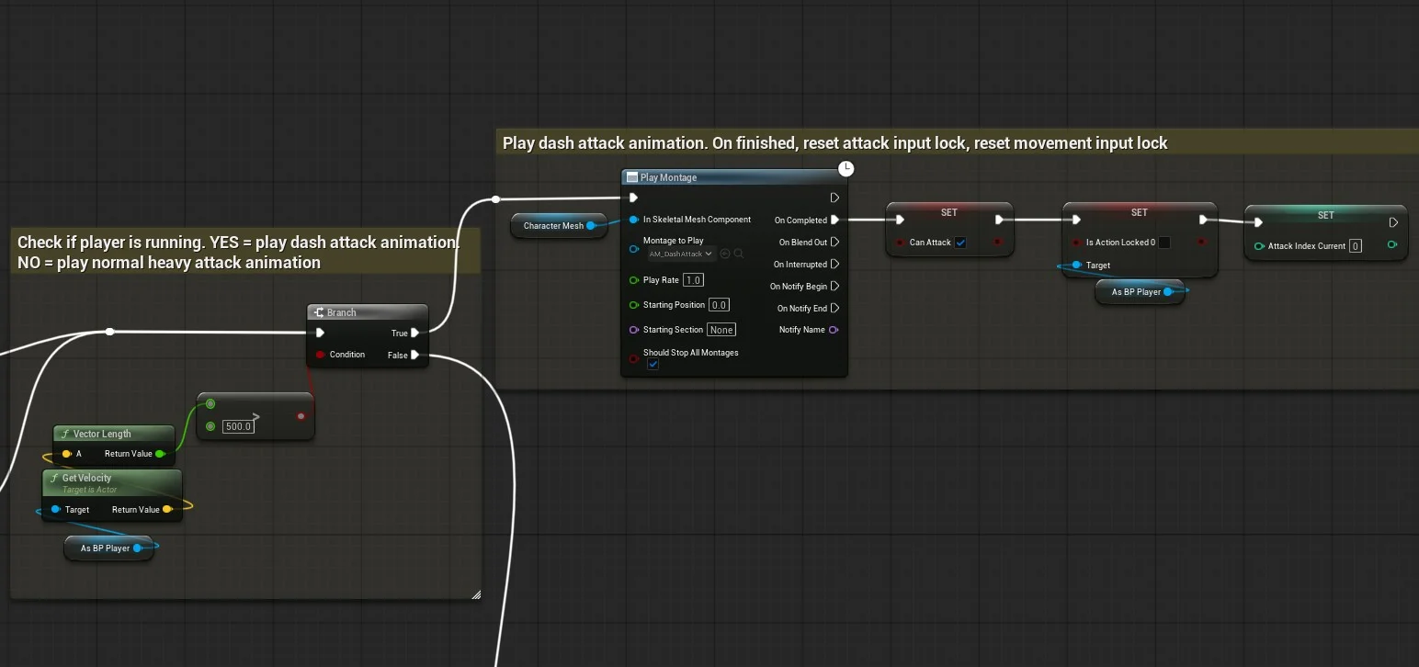Click the Get Velocity Return Value pin
The width and height of the screenshot is (1419, 667).
[167, 509]
